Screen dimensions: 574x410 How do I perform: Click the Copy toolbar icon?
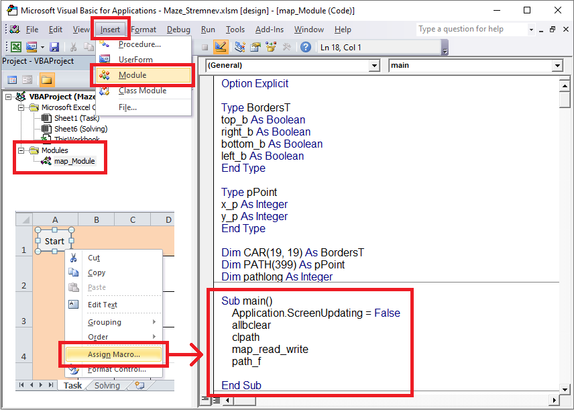89,47
